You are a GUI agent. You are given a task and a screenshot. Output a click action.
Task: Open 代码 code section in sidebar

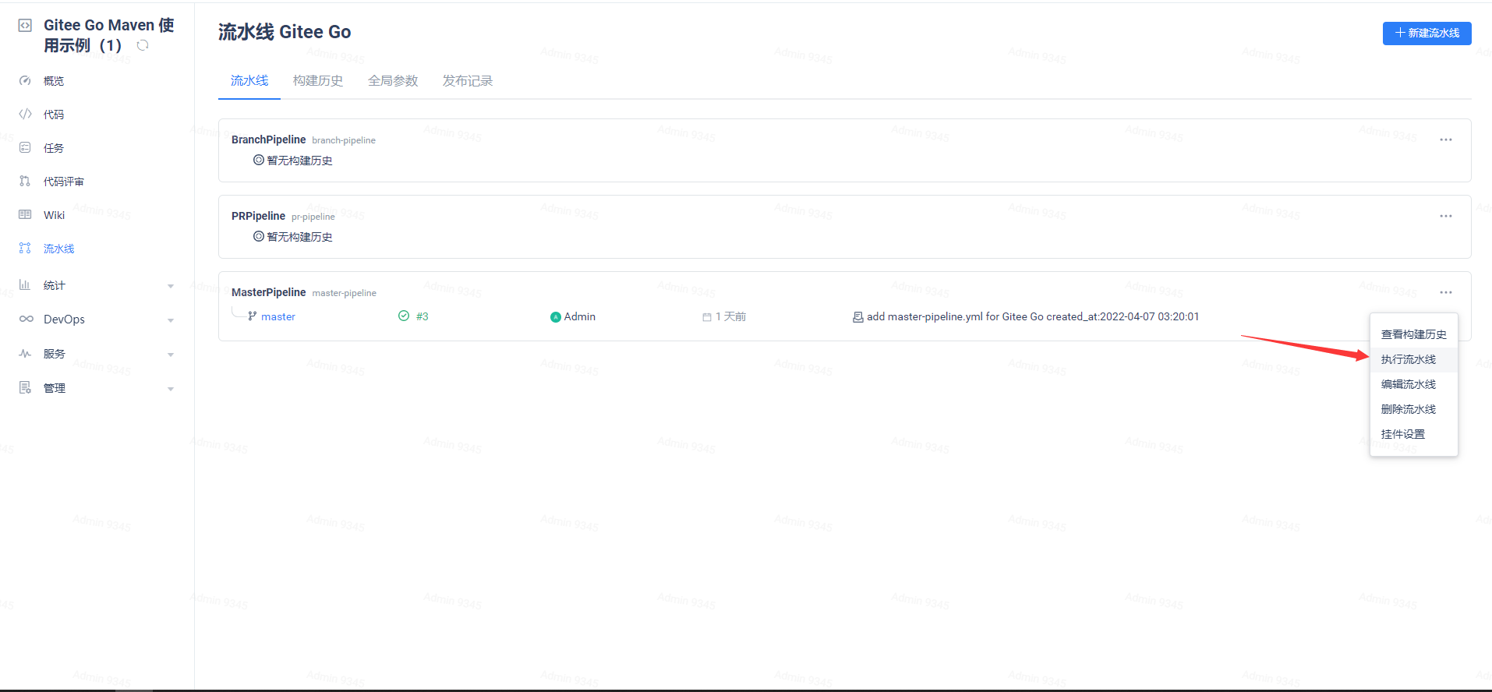pyautogui.click(x=54, y=115)
